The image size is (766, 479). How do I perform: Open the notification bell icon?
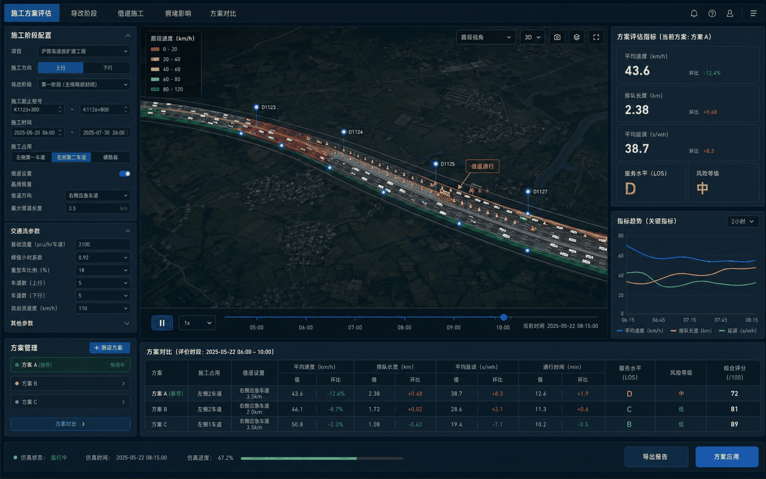click(x=694, y=14)
